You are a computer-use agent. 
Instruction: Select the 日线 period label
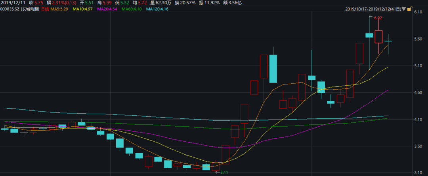pyautogui.click(x=46, y=8)
